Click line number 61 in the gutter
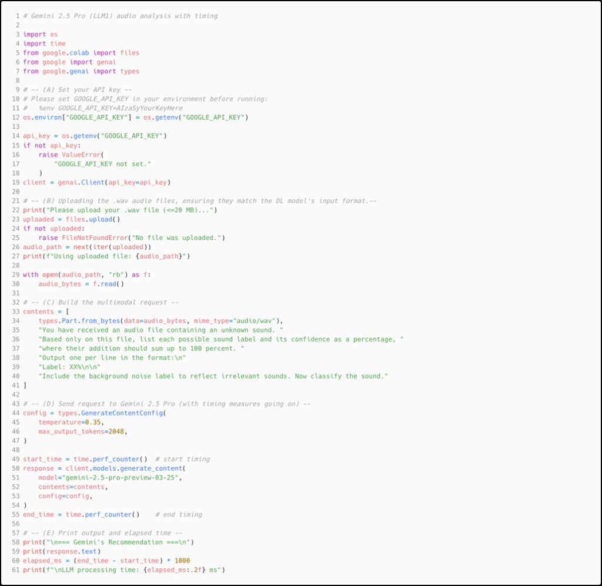This screenshot has height=586, width=602. 16,570
